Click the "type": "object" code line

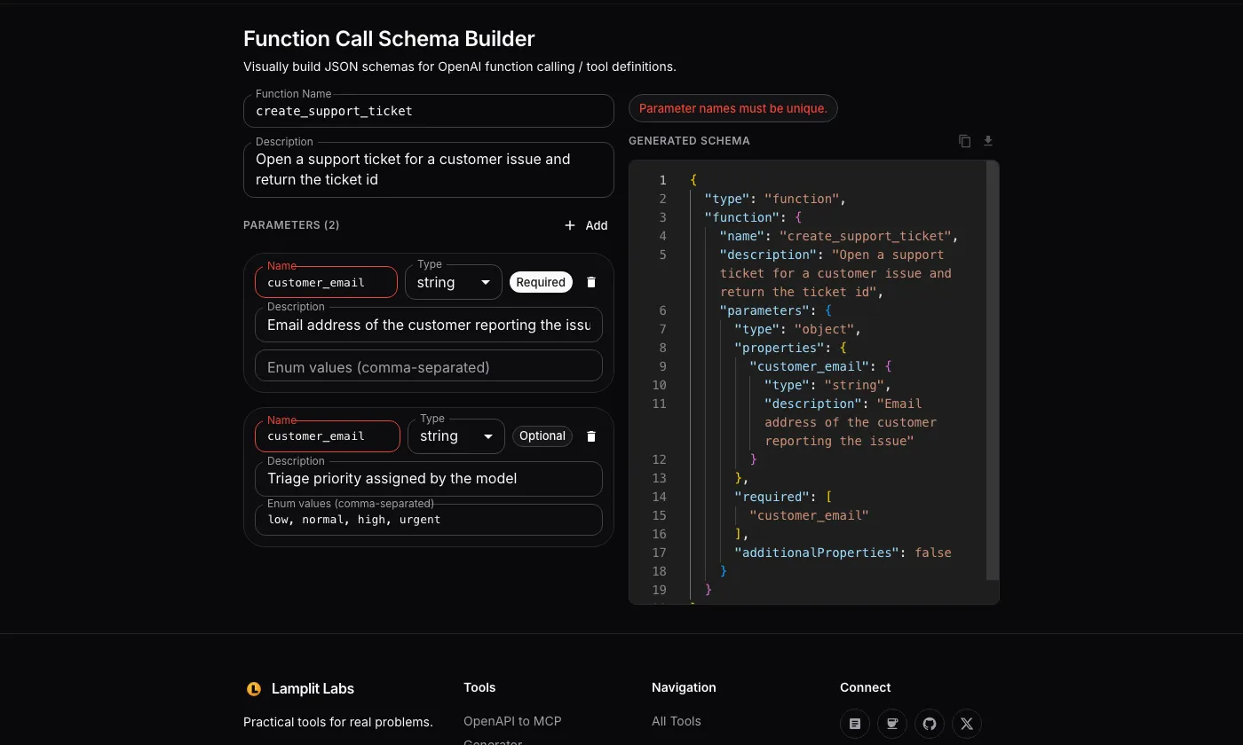(x=798, y=329)
